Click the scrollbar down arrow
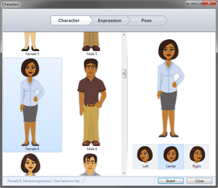218x188 pixels. pyautogui.click(x=124, y=173)
